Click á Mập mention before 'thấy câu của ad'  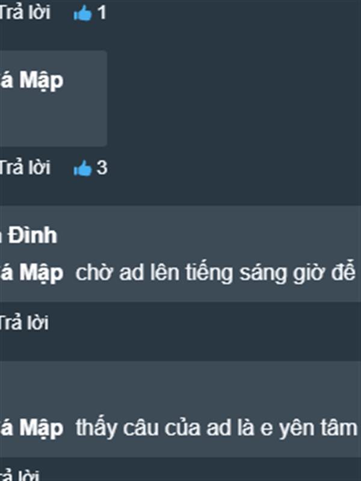pos(32,428)
